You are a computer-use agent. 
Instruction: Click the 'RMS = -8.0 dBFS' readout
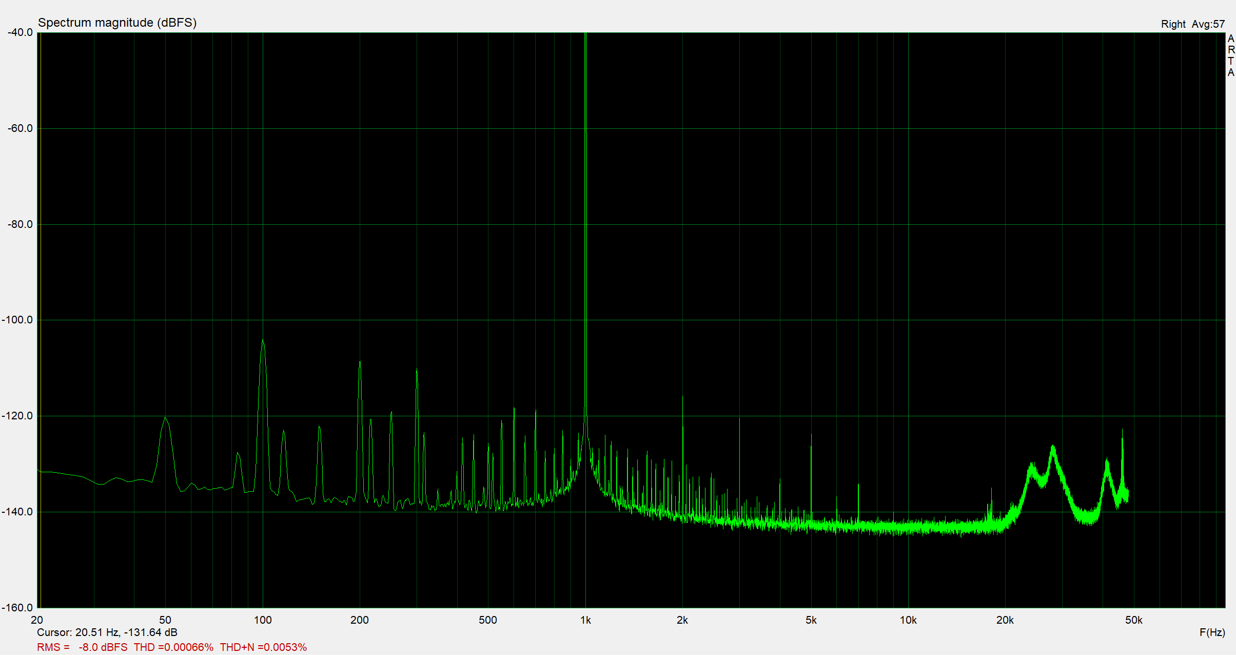[82, 647]
